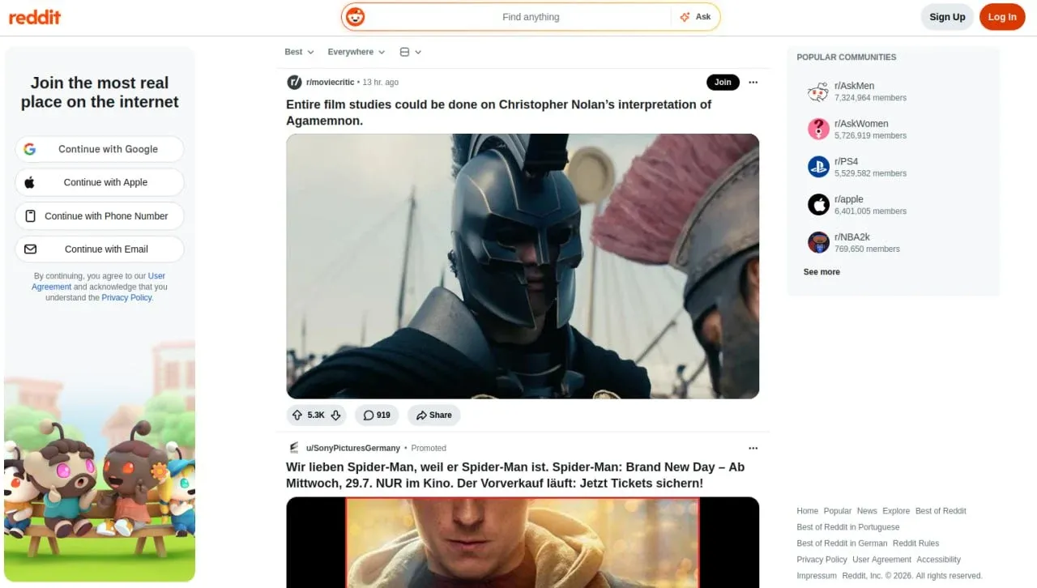
Task: Join the r/moviecritic community
Action: tap(723, 82)
